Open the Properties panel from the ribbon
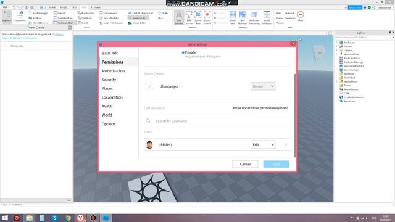 coord(20,17)
